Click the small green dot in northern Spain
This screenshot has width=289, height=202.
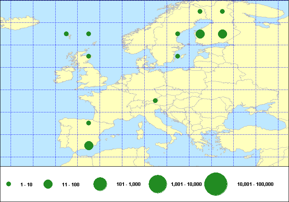89,123
